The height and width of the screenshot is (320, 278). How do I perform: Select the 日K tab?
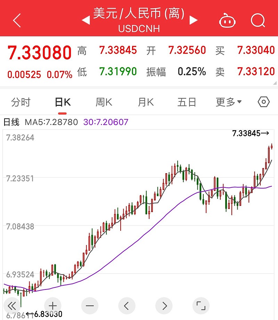click(63, 102)
